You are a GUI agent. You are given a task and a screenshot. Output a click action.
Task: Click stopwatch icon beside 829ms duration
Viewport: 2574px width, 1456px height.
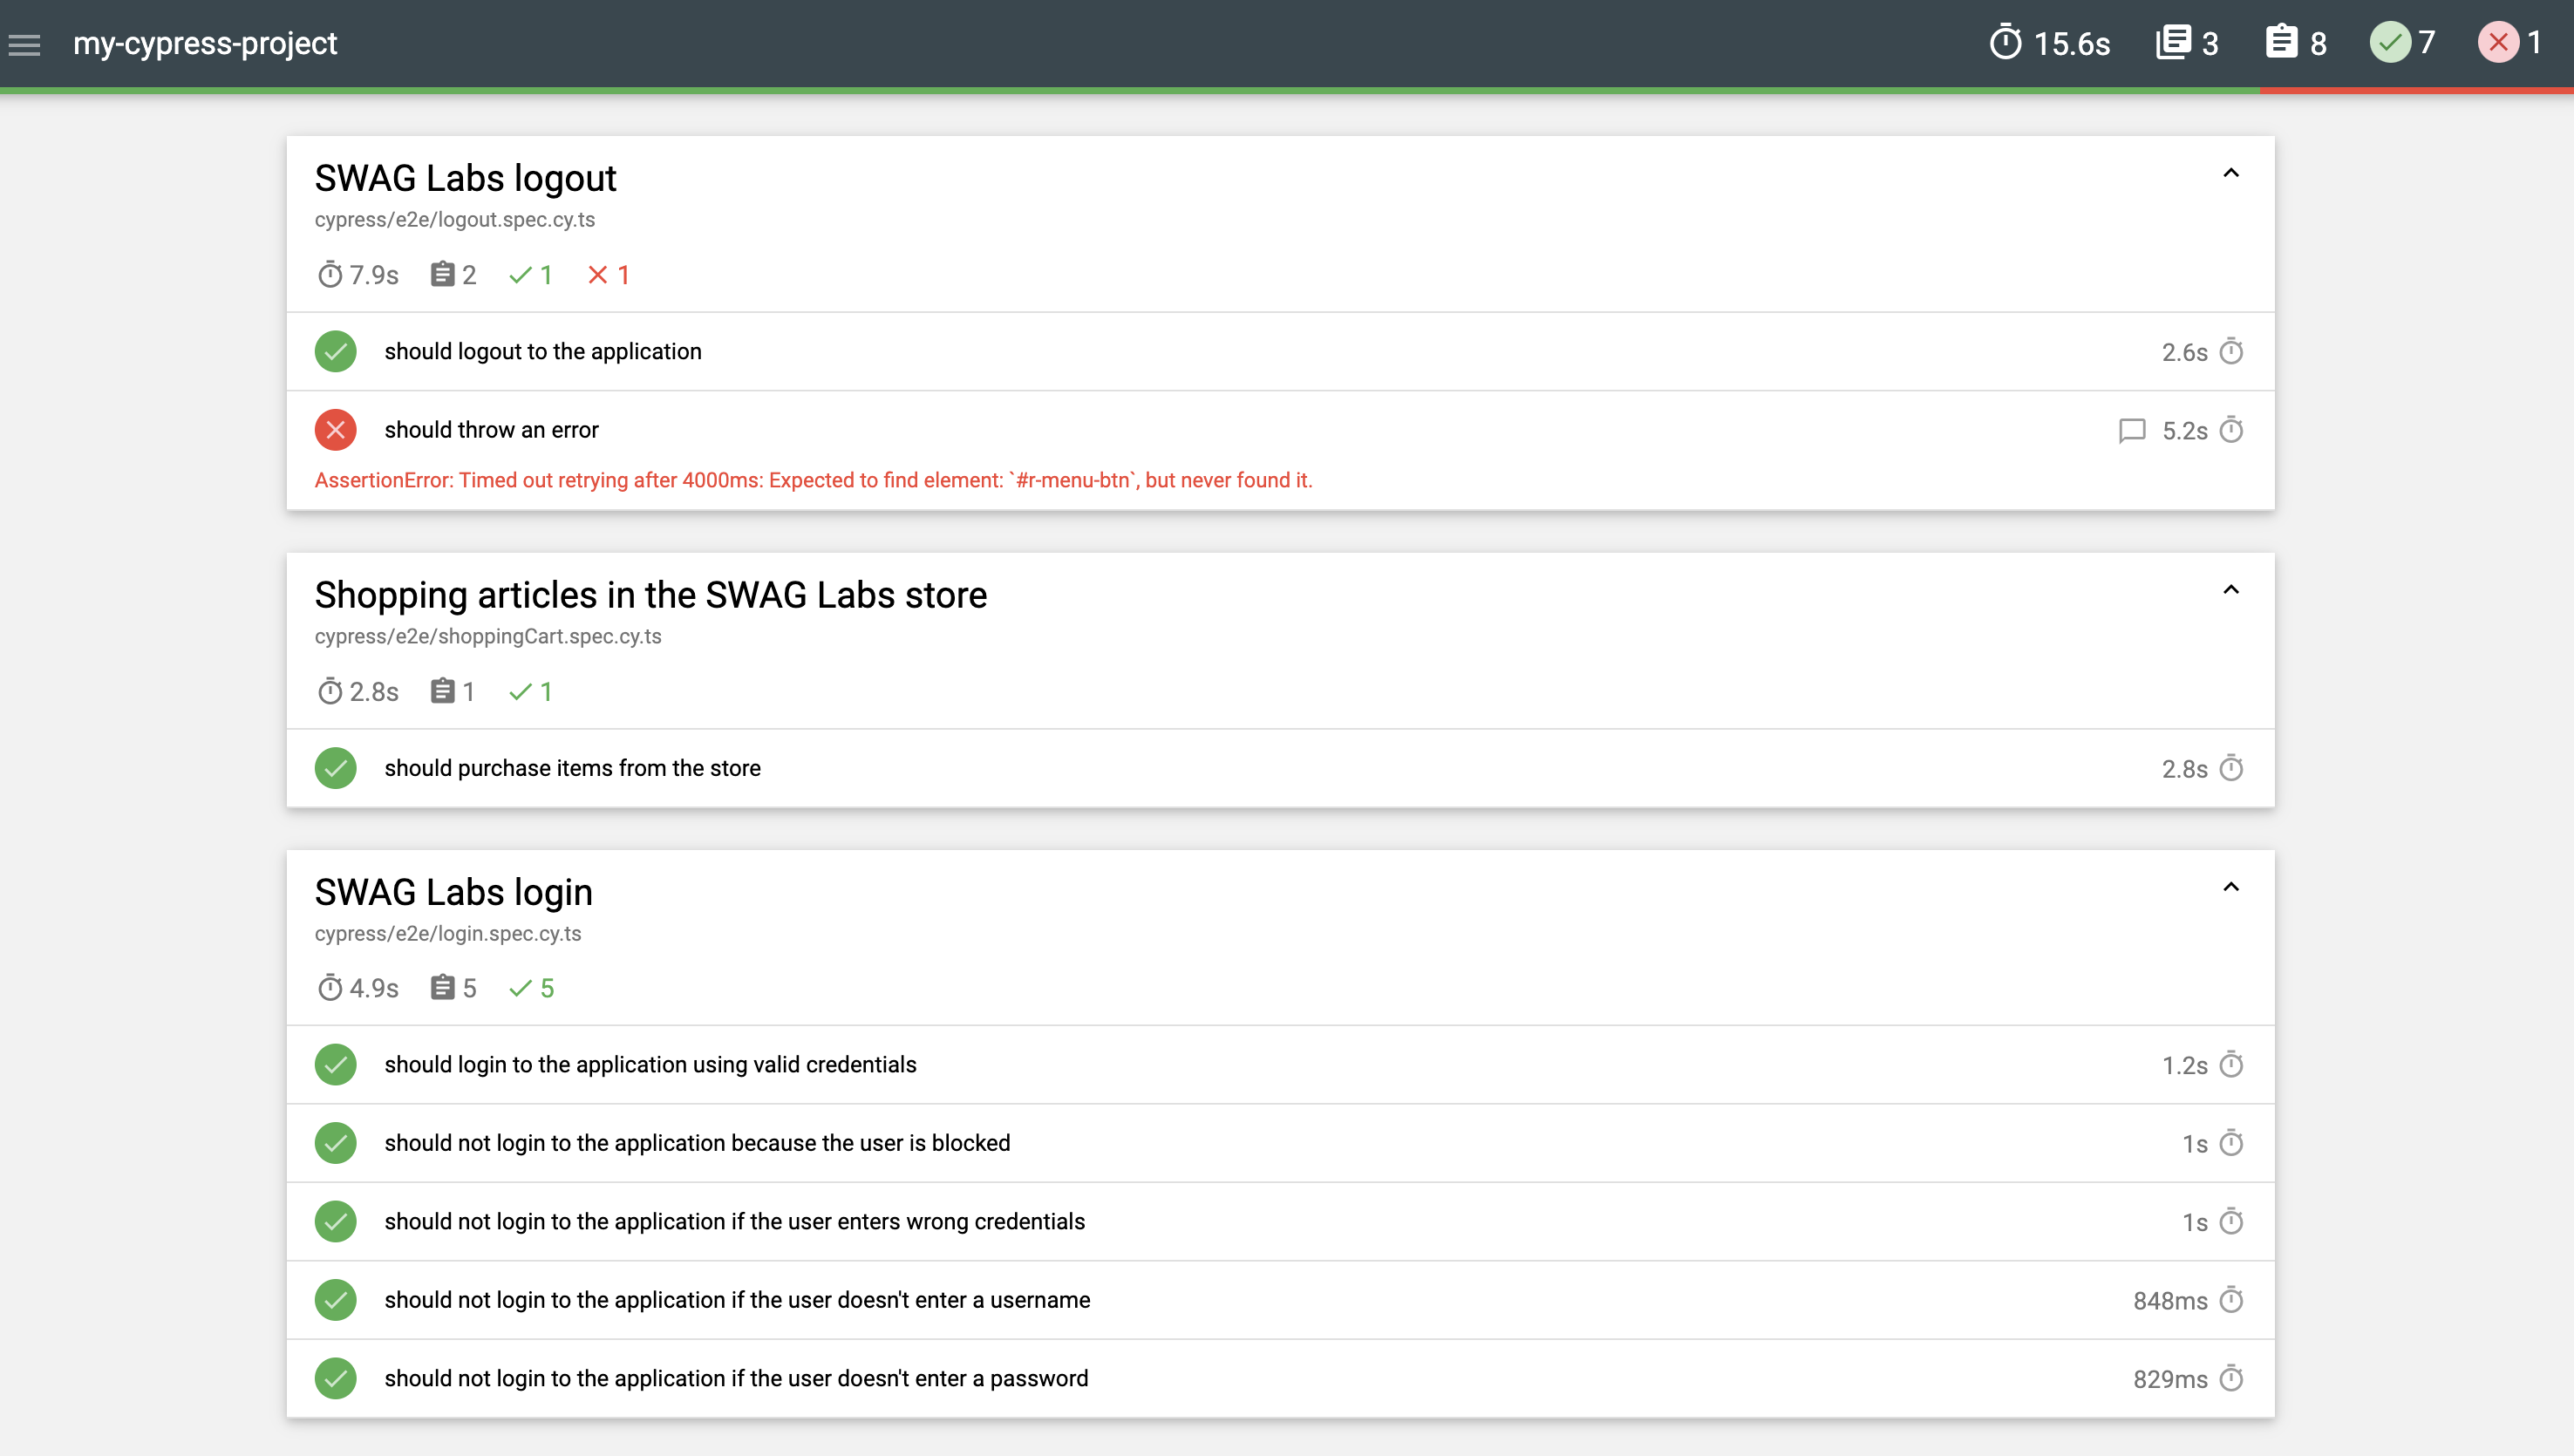(2231, 1379)
